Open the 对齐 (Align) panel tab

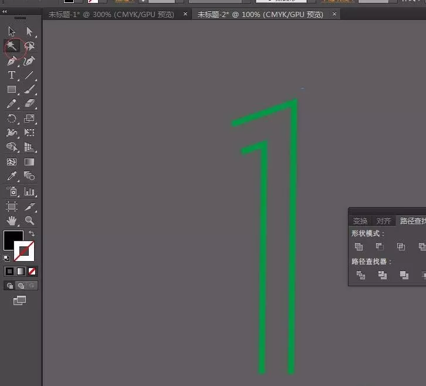pyautogui.click(x=384, y=221)
